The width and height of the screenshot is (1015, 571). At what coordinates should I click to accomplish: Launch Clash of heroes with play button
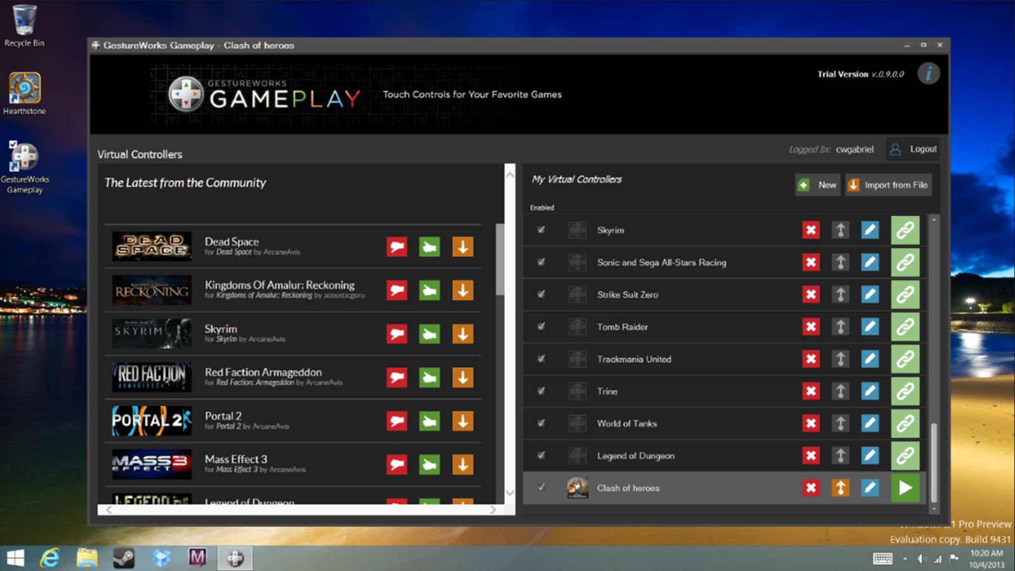pos(905,488)
